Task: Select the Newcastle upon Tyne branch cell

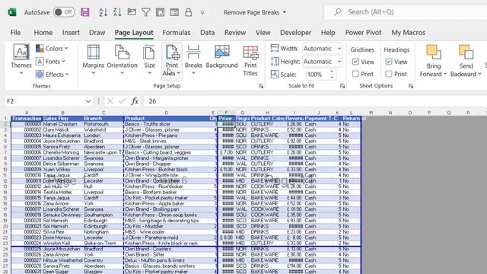Action: 103,152
